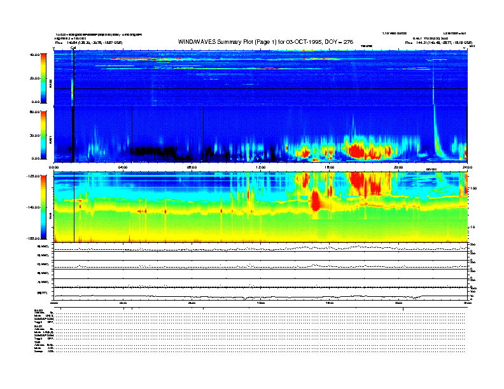This screenshot has width=504, height=389.
Task: Click the black horizontal line across the RAD2 spectrogram
Action: pos(260,88)
